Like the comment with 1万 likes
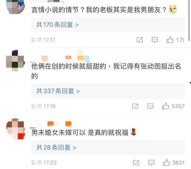Image resolution: width=191 pixels, height=169 pixels. pos(170,40)
